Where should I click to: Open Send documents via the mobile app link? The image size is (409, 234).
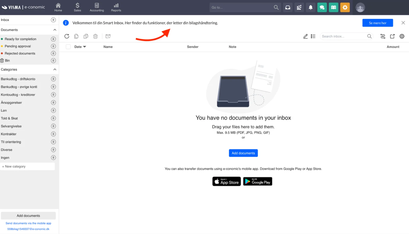(28, 223)
